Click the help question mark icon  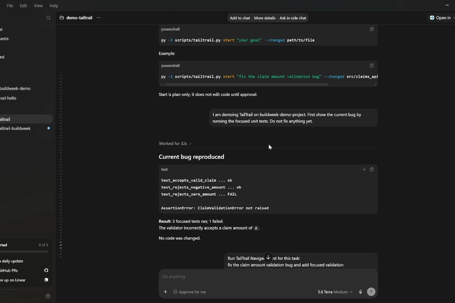pyautogui.click(x=48, y=296)
